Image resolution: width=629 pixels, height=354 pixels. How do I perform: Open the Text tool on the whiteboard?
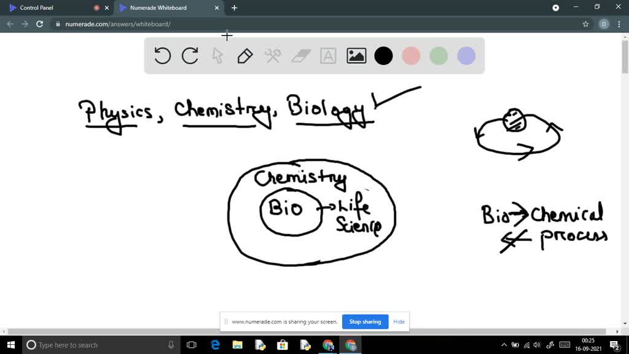[x=327, y=55]
